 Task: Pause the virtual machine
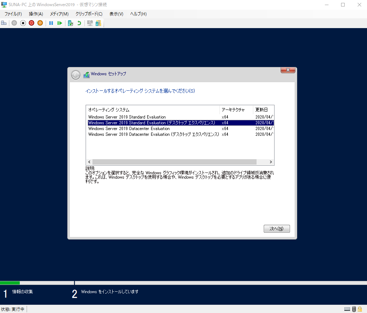(x=51, y=23)
